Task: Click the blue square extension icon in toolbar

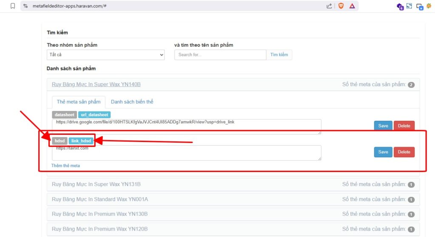Action: 409,6
